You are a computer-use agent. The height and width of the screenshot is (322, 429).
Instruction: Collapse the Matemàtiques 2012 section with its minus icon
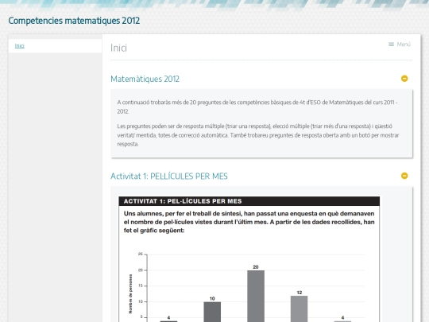point(404,79)
